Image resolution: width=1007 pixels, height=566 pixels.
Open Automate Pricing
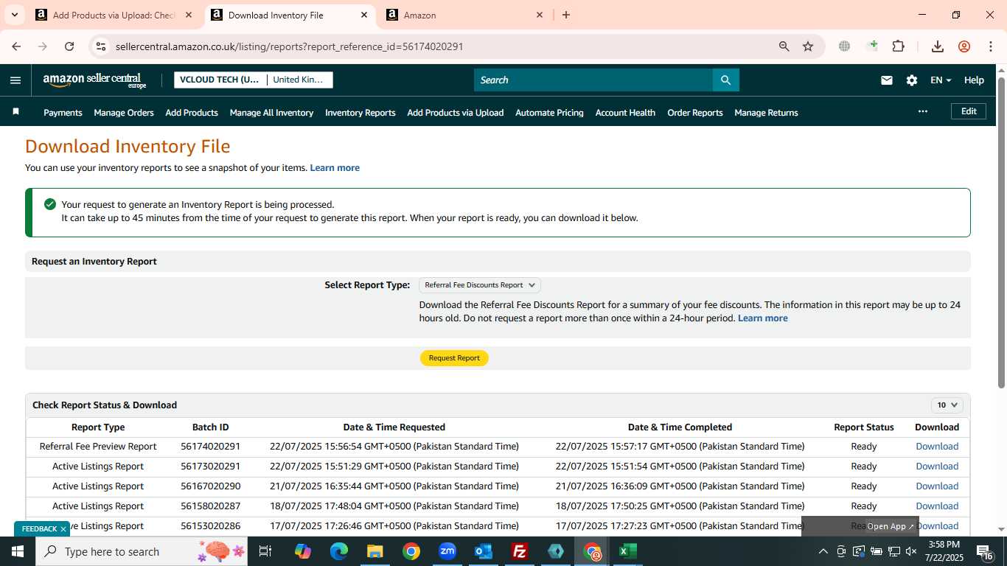click(549, 113)
